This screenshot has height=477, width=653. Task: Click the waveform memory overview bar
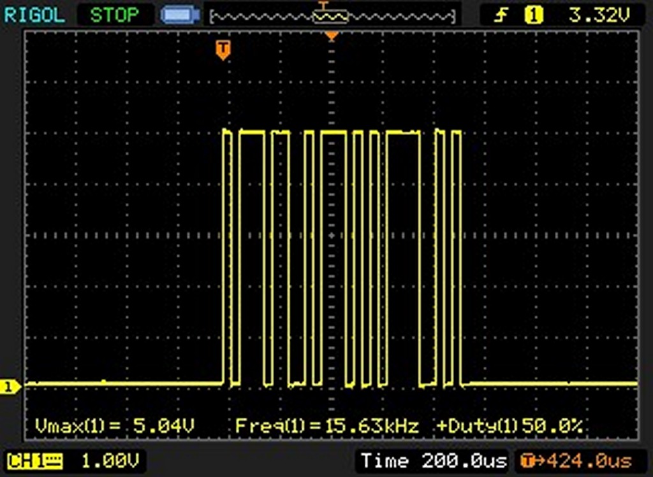coord(332,16)
